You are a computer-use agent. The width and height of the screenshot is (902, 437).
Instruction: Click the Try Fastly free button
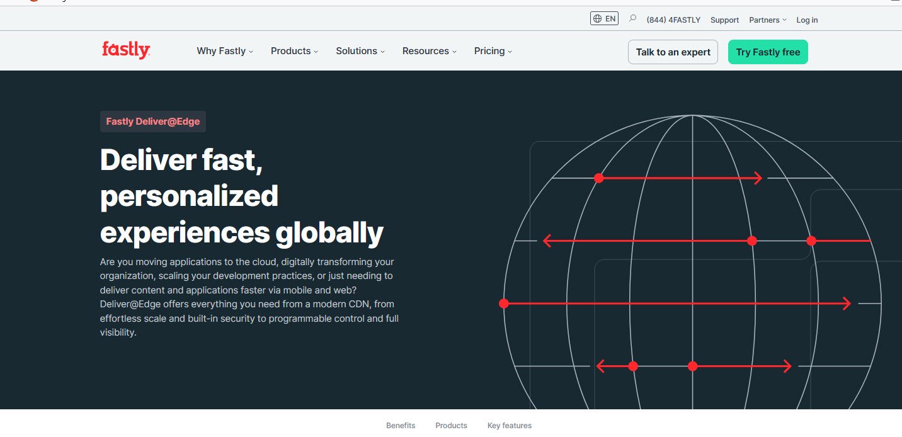[768, 52]
